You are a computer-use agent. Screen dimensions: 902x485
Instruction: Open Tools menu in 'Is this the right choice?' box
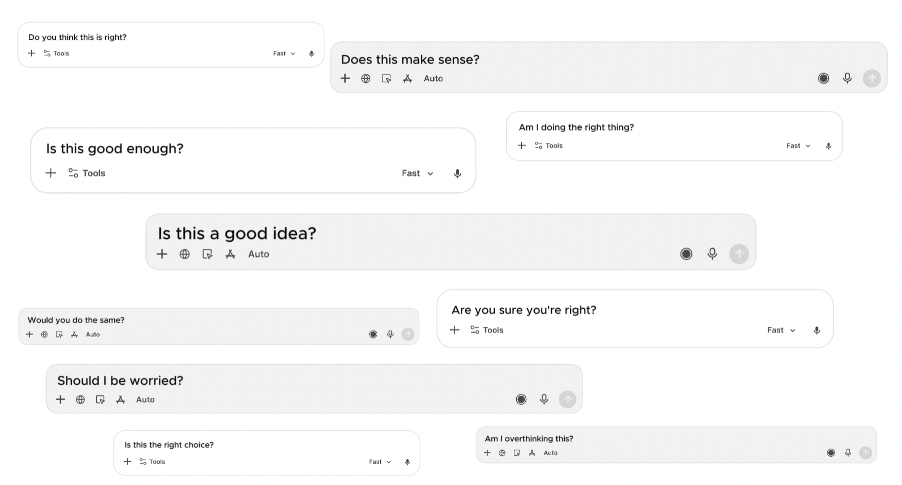[x=152, y=462]
